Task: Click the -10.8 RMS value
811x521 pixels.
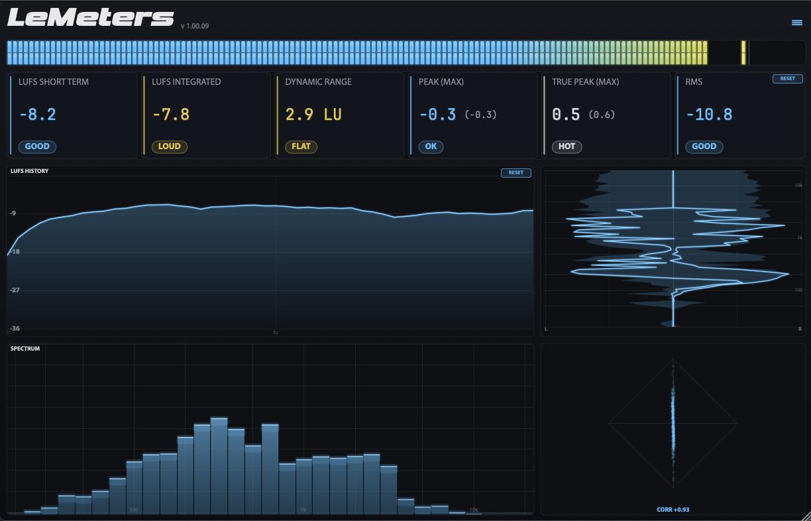Action: coord(709,115)
